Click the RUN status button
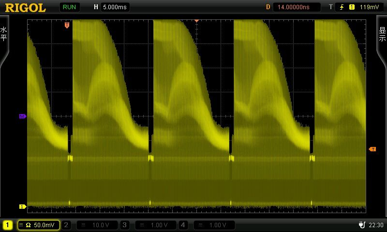The width and height of the screenshot is (387, 232). tap(70, 7)
